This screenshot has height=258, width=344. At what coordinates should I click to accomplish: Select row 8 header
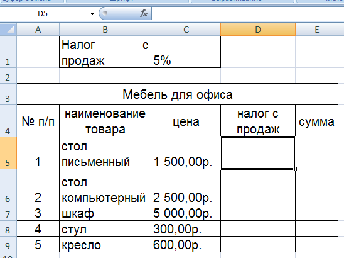[x=8, y=228]
